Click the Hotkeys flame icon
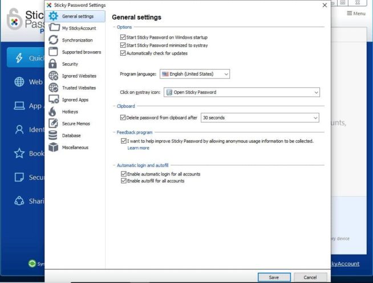The image size is (373, 283). click(x=52, y=111)
